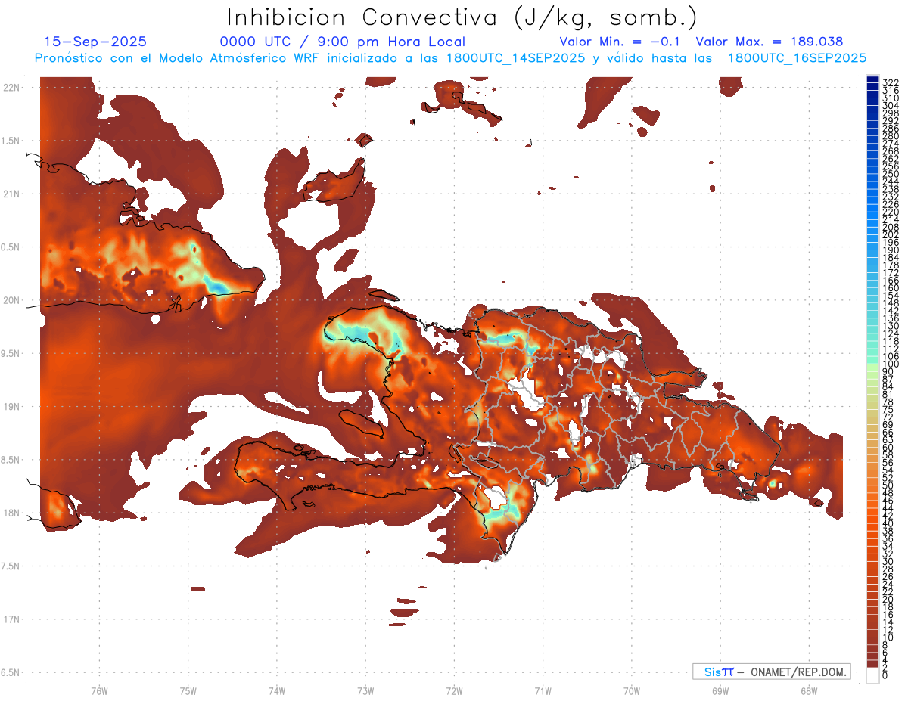Pick the white 0 swatch at colorbar bottom
Viewport: 908px width, 701px height.
click(872, 677)
